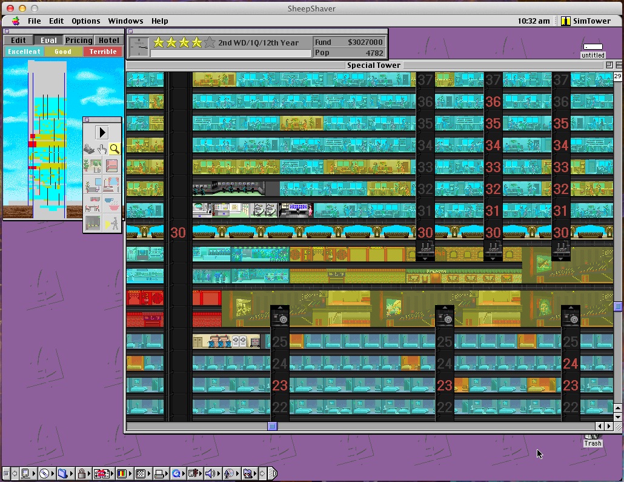The height and width of the screenshot is (482, 624).
Task: Click the star rating display
Action: pyautogui.click(x=184, y=42)
